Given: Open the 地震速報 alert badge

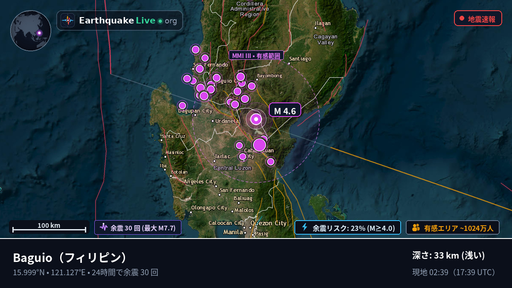Looking at the screenshot, I should [x=478, y=18].
